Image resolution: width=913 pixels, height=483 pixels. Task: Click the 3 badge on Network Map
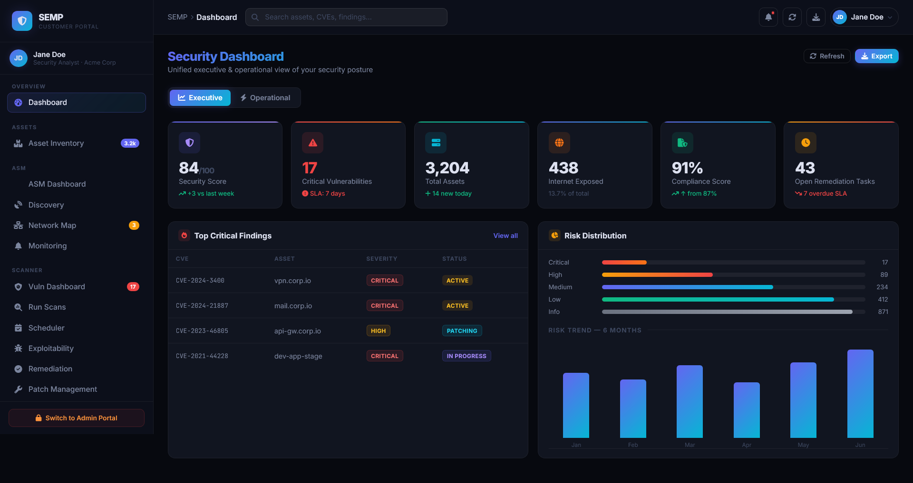(134, 226)
